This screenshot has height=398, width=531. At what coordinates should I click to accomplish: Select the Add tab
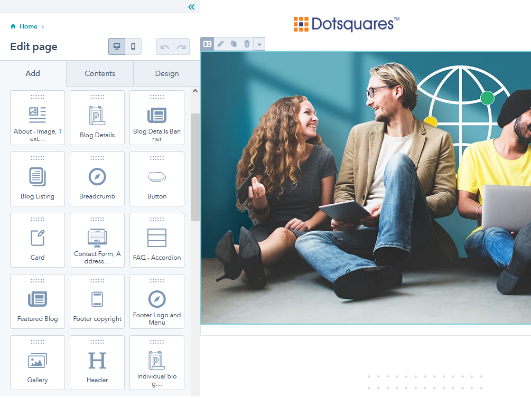click(x=33, y=73)
